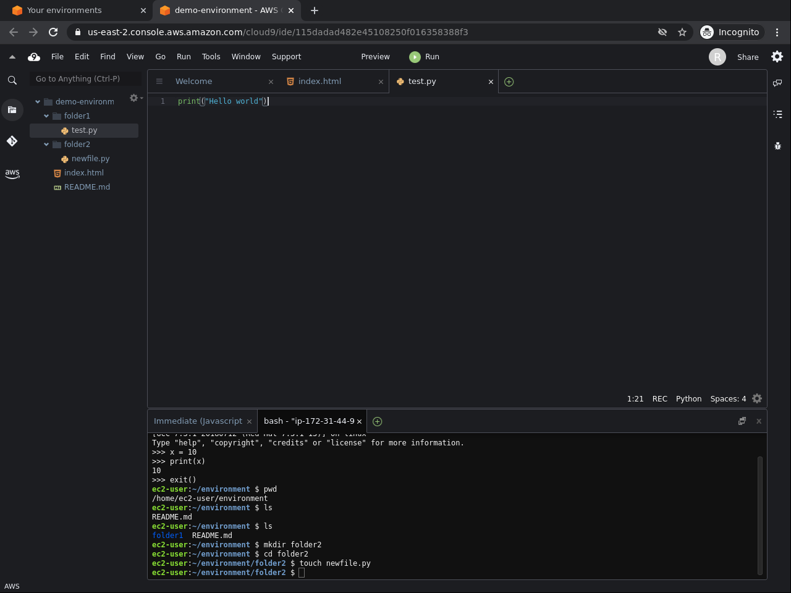Open the Debugger bug icon

pyautogui.click(x=777, y=146)
